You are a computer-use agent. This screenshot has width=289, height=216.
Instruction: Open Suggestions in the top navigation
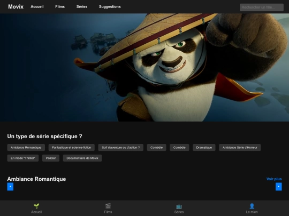pos(110,6)
